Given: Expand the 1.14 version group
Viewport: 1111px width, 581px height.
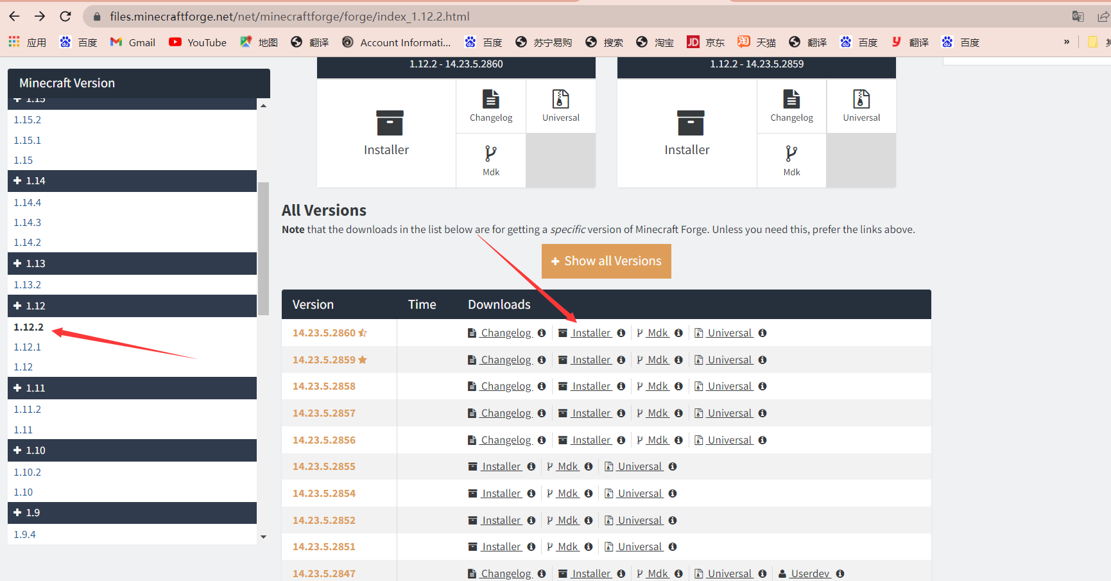Looking at the screenshot, I should pos(132,181).
